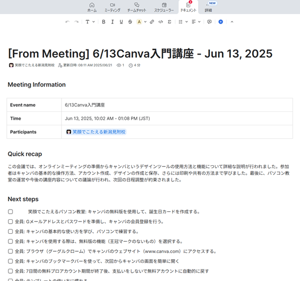Click the 更新日時 08:11 AM timestamp
Viewport: 300px width, 281px height.
(88, 65)
